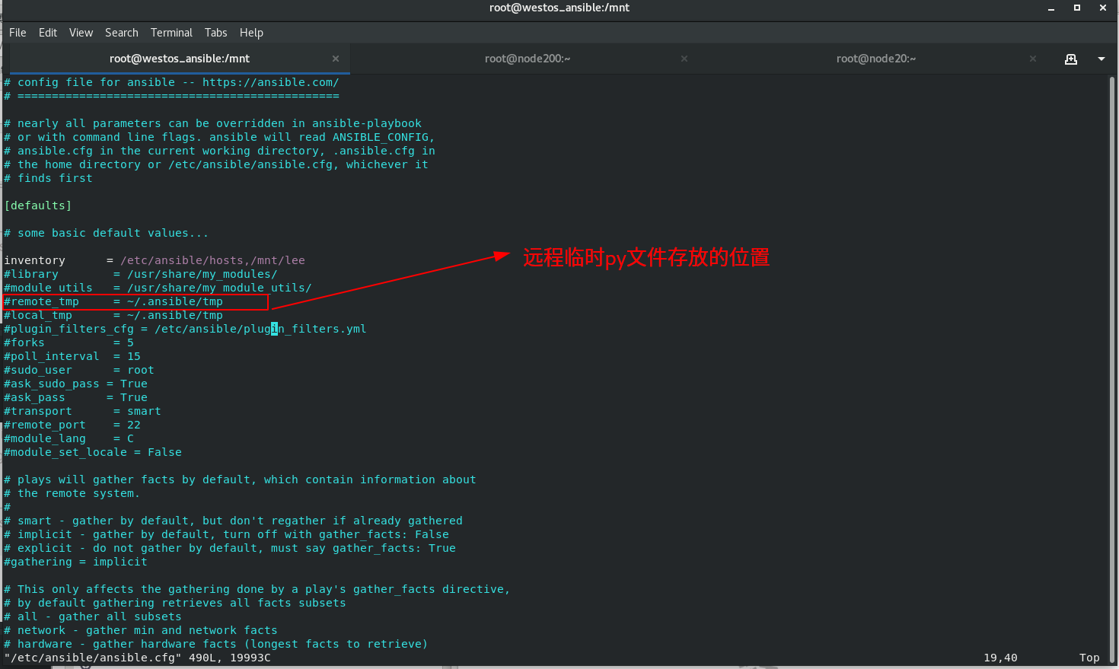Screen dimensions: 1119x669
Task: Close the terminal window
Action: [1103, 8]
